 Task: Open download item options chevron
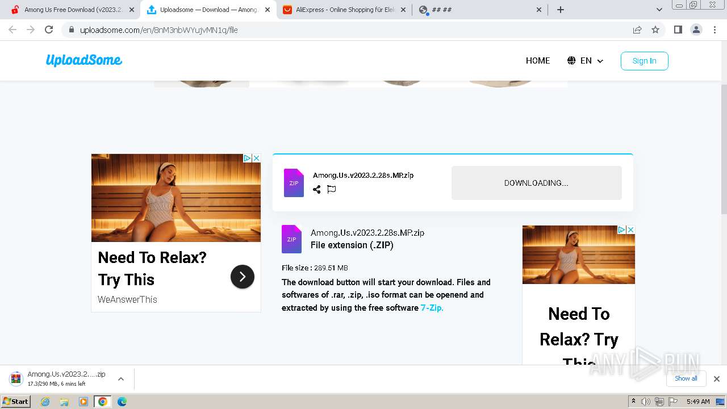[120, 379]
